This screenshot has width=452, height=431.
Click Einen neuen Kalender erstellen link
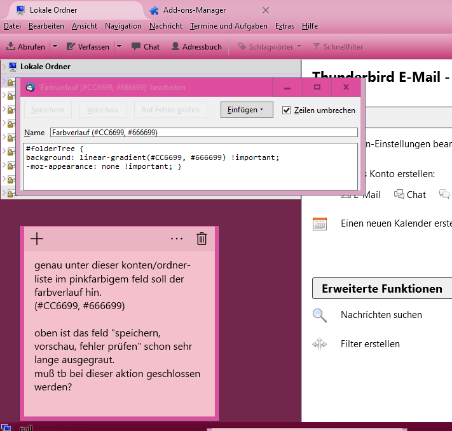(x=396, y=223)
